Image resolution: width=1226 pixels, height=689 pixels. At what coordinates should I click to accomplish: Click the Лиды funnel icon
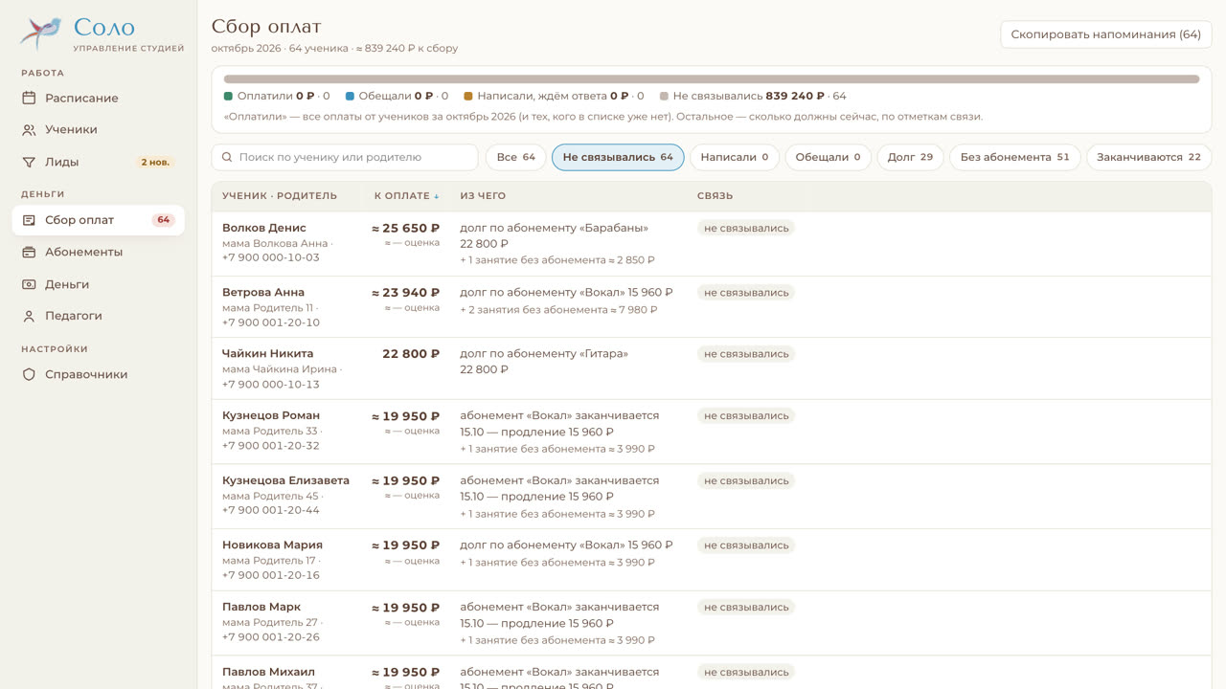pos(29,163)
